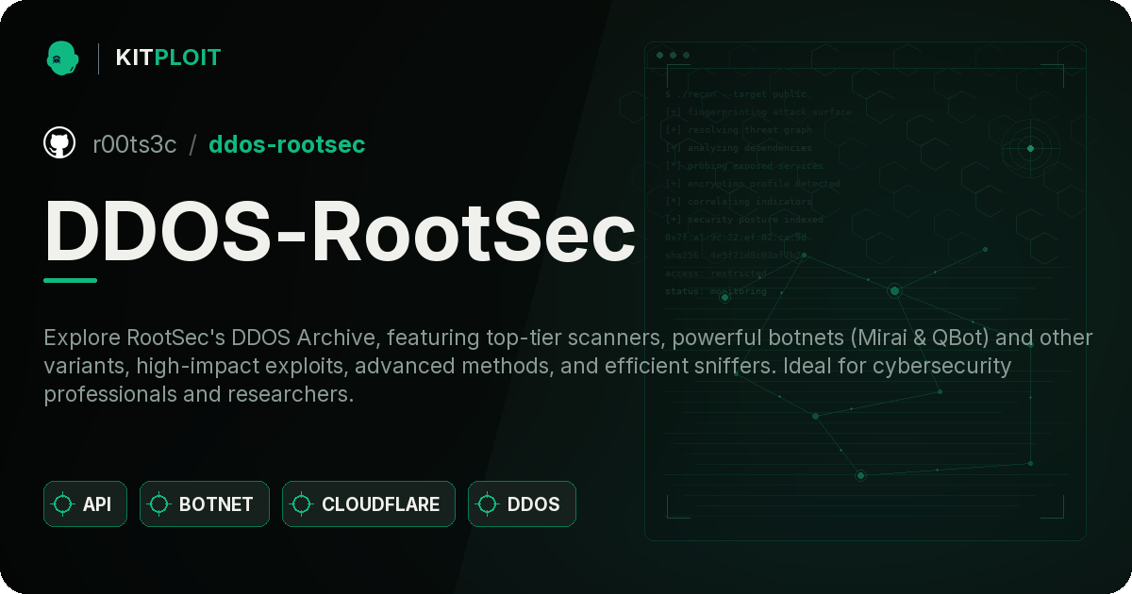Click the GitHub octocat icon
Viewport: 1132px width, 594px height.
pyautogui.click(x=59, y=143)
